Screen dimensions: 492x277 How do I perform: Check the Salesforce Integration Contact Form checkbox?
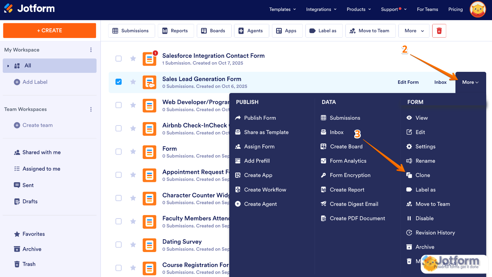click(x=119, y=58)
